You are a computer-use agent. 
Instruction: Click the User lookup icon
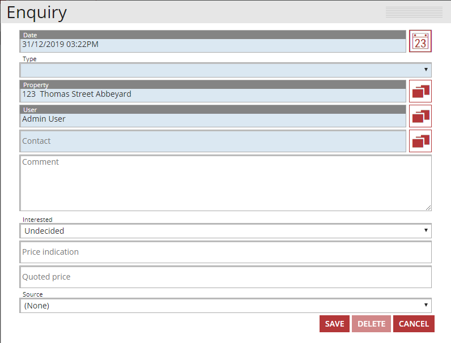[420, 116]
